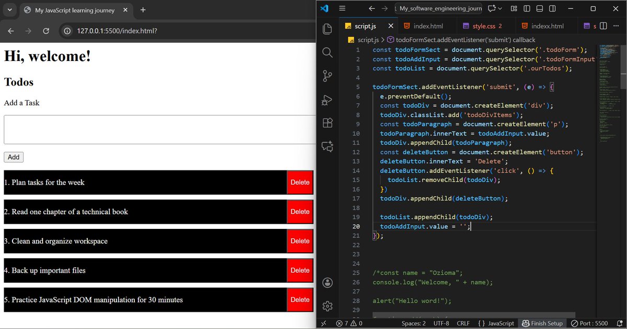Open the Chat sidebar icon

tap(328, 147)
